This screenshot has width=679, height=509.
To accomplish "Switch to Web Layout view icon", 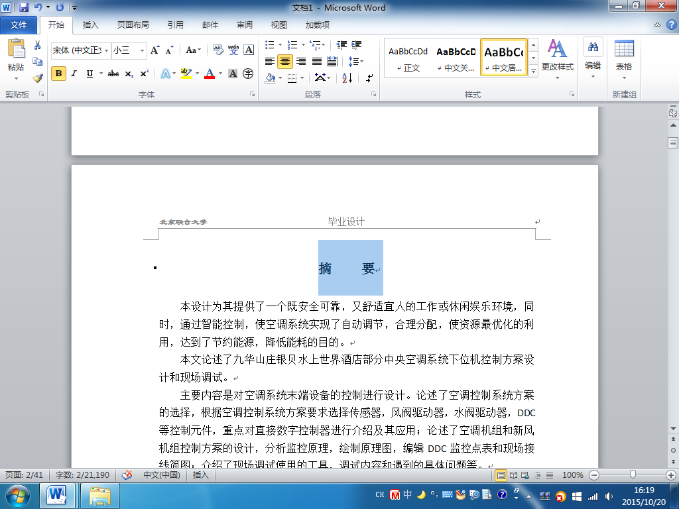I will 525,475.
